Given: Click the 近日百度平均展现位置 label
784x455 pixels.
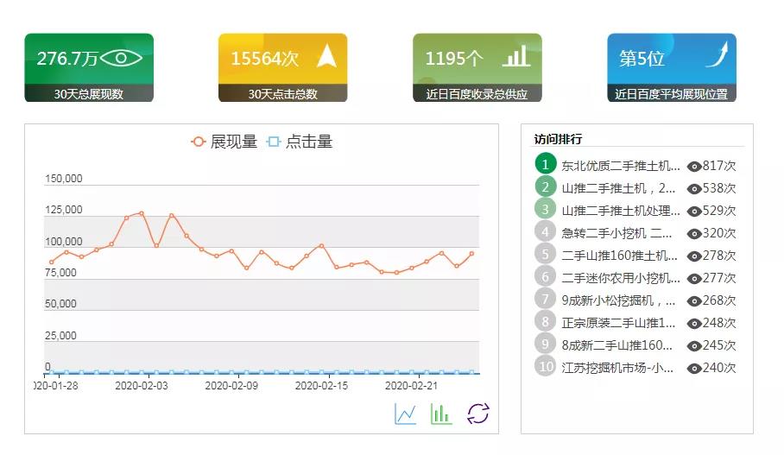Looking at the screenshot, I should coord(672,94).
